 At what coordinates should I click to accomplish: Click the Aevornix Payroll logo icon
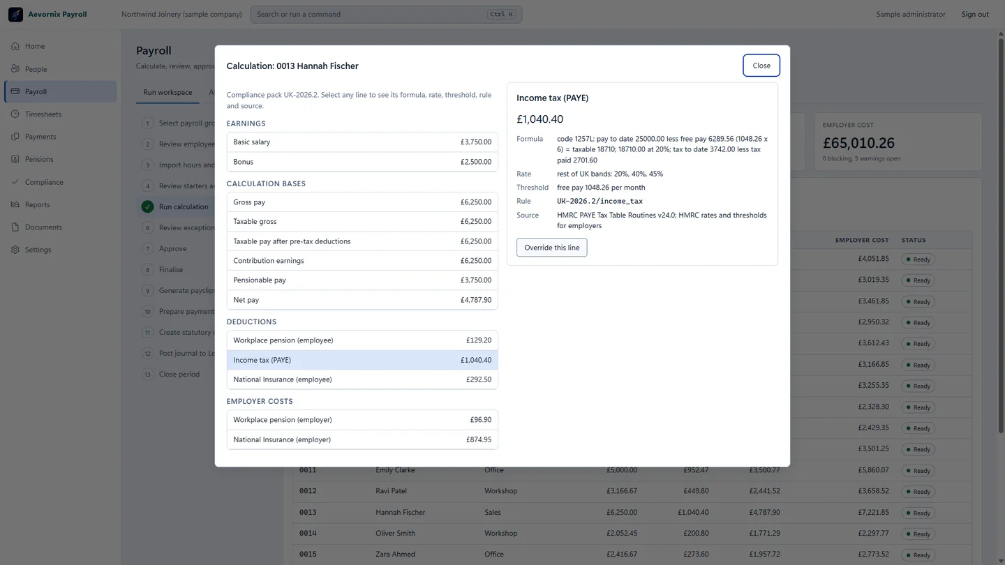[15, 14]
